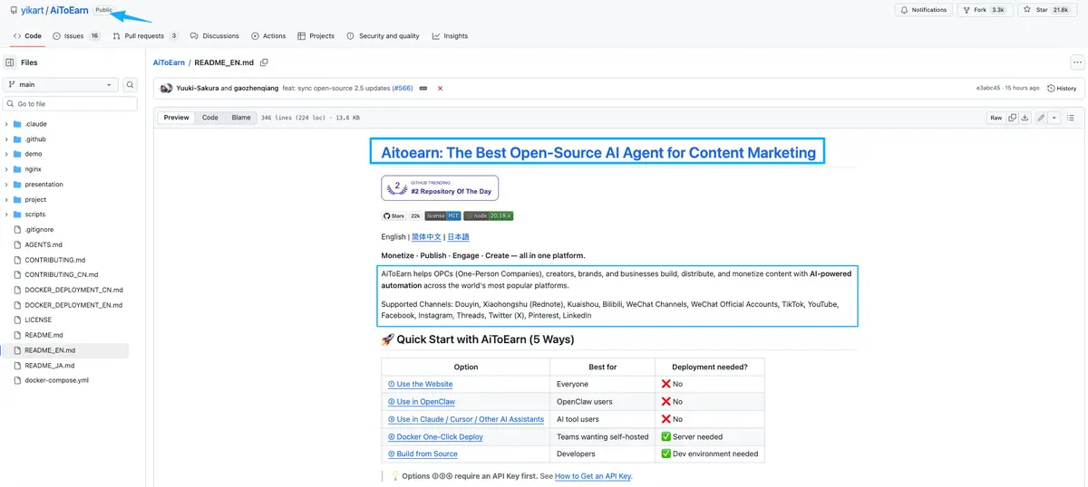Click the docker-compose.yml file icon
1088x487 pixels.
coord(17,380)
